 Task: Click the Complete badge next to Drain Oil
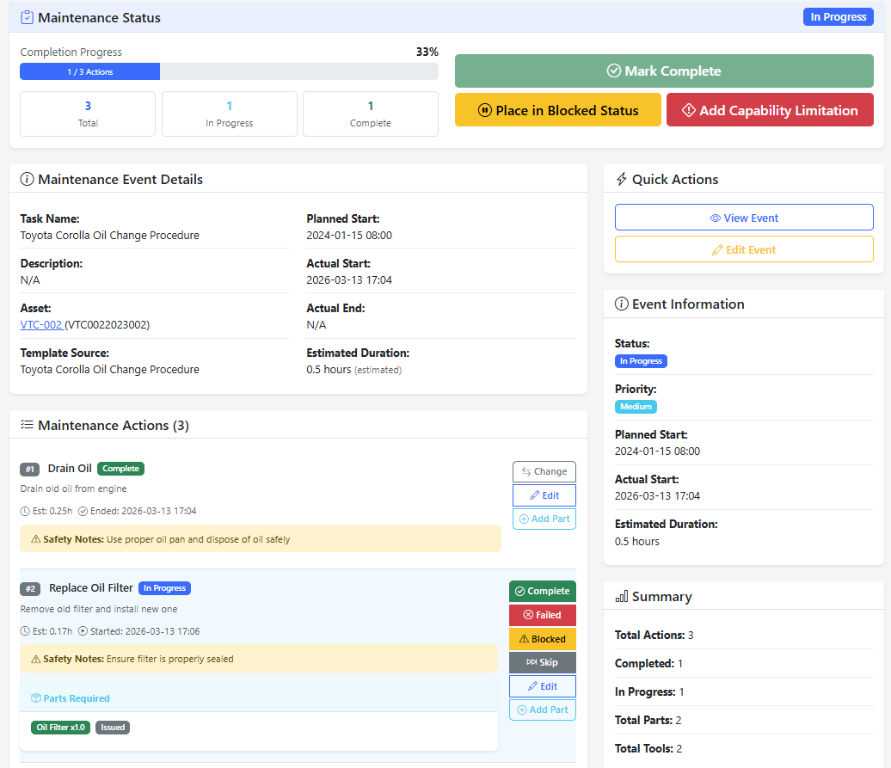[x=120, y=469]
